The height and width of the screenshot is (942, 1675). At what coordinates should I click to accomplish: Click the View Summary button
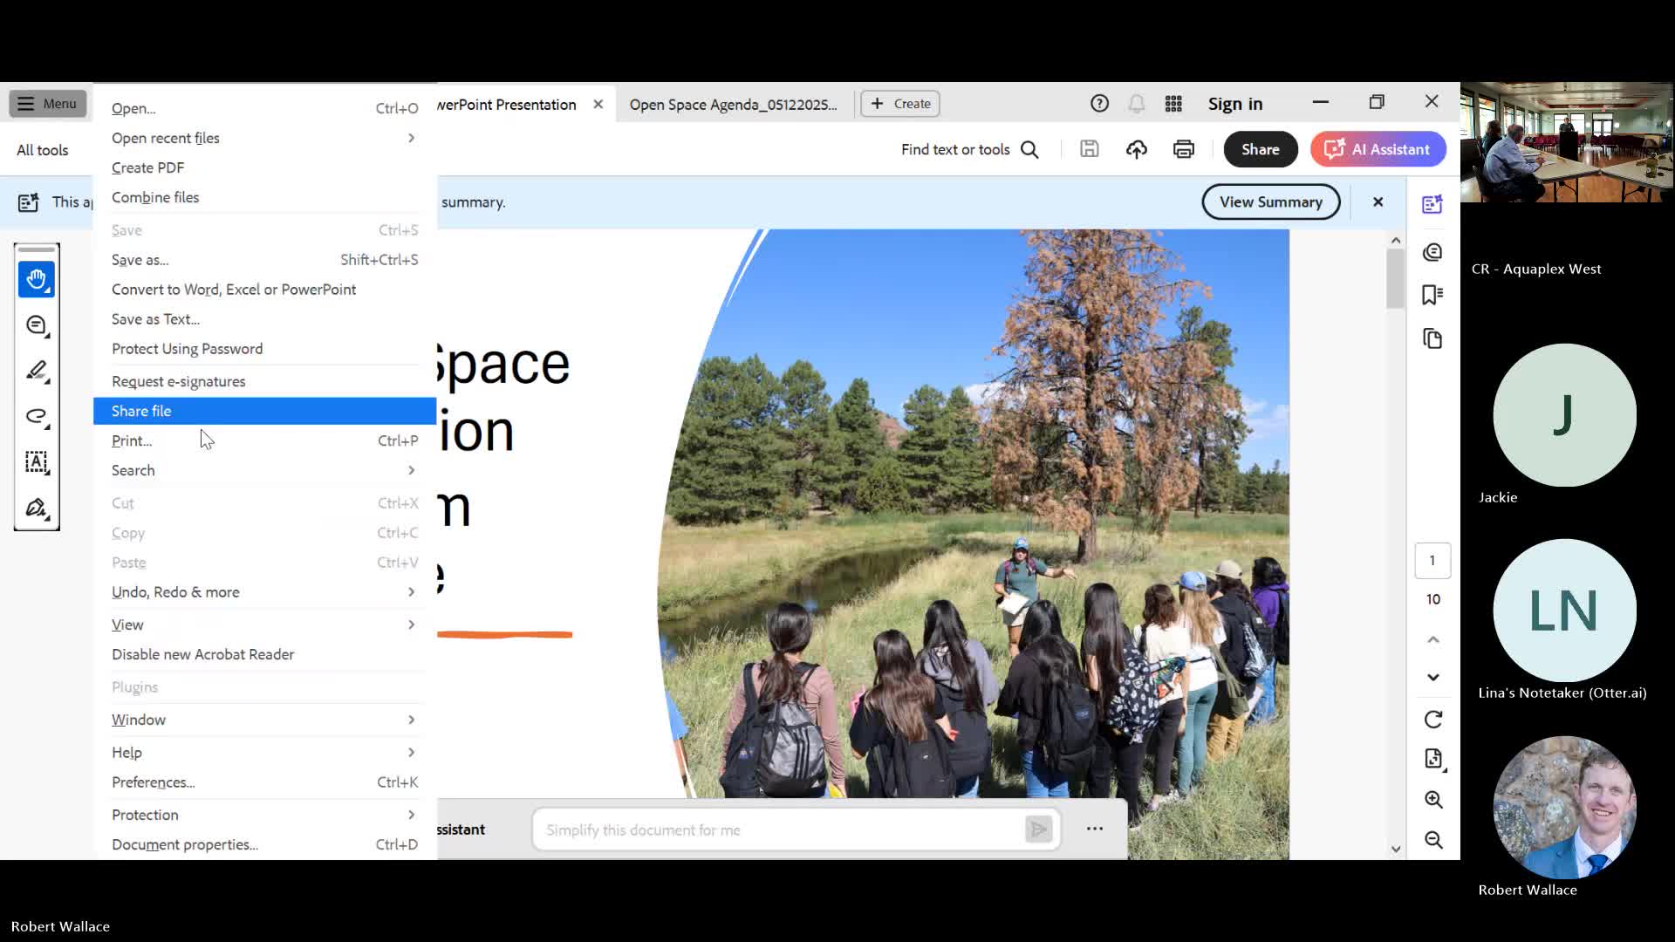(1270, 201)
